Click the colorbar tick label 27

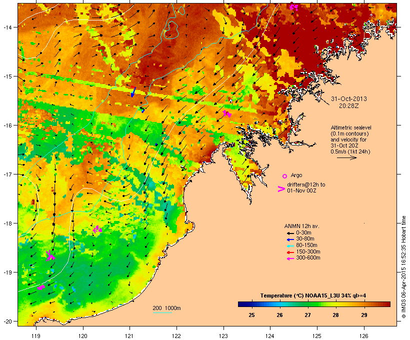coord(308,315)
